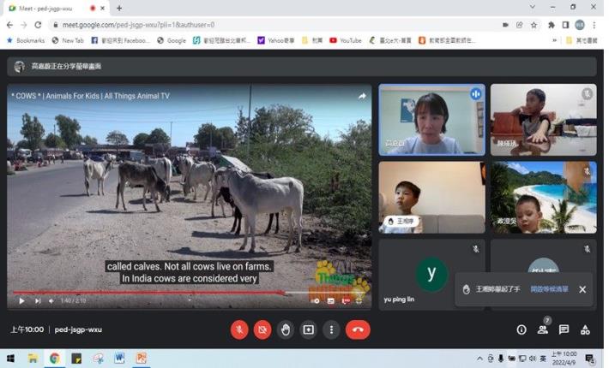
Task: Open the YouTube bookmark
Action: pyautogui.click(x=345, y=40)
